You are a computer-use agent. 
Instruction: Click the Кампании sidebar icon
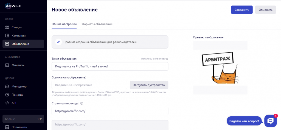[7, 35]
